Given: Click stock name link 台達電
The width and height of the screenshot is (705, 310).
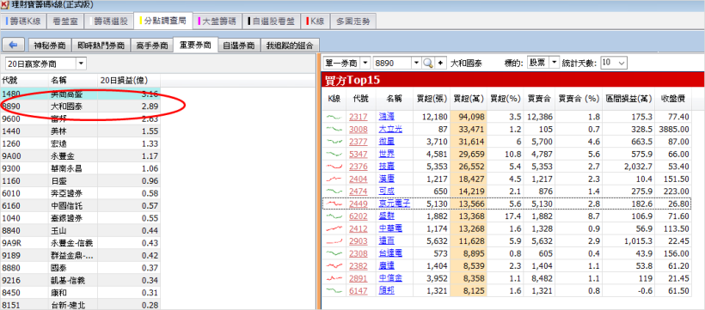Looking at the screenshot, I should (x=390, y=253).
